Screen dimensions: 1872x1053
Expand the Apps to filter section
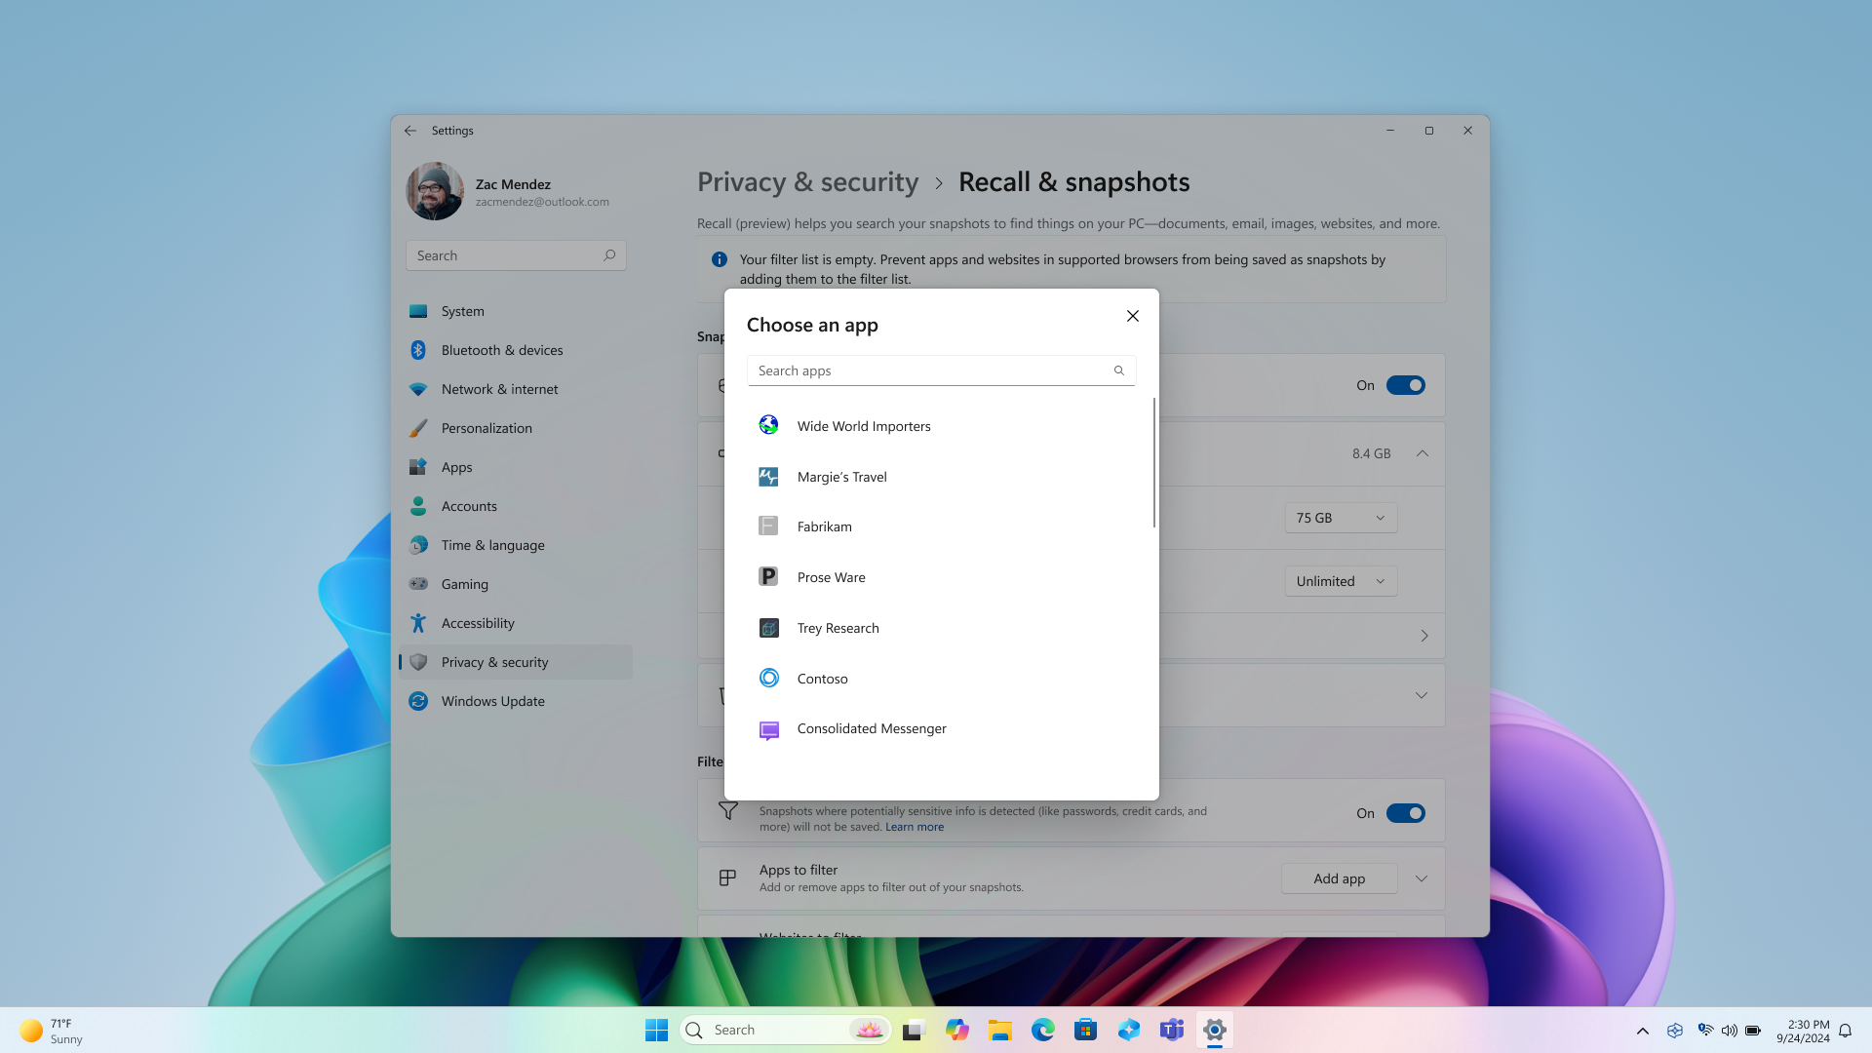1422,878
